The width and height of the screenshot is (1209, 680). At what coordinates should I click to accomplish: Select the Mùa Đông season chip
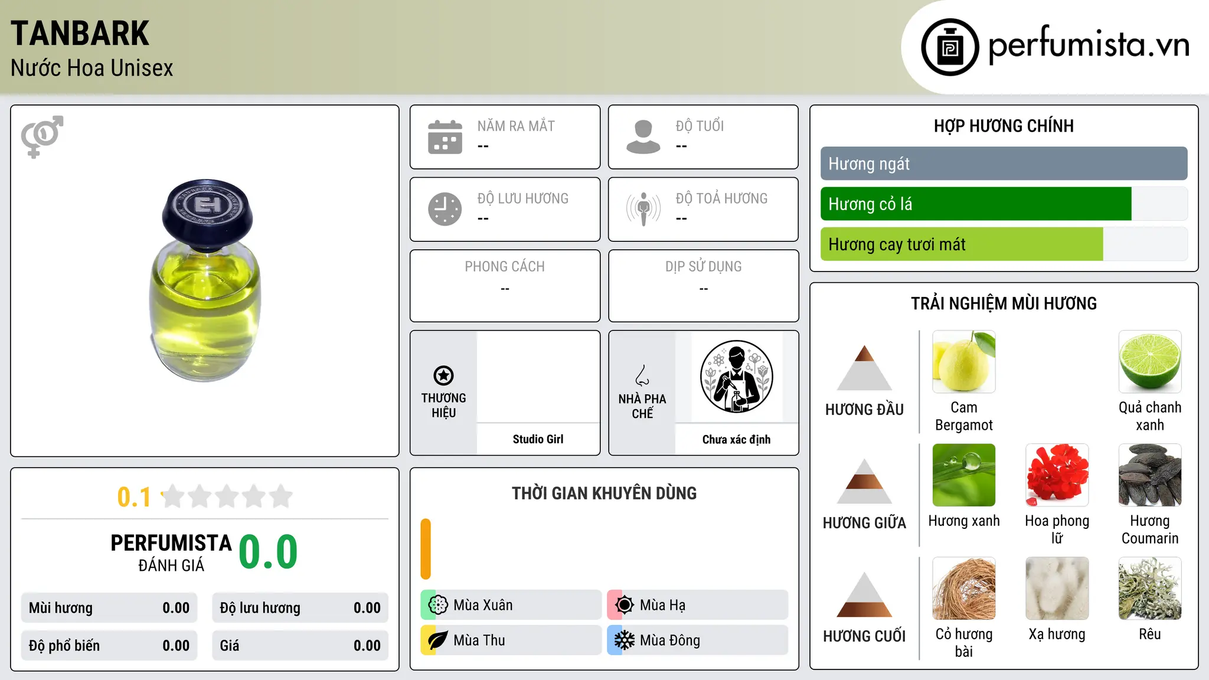[698, 640]
